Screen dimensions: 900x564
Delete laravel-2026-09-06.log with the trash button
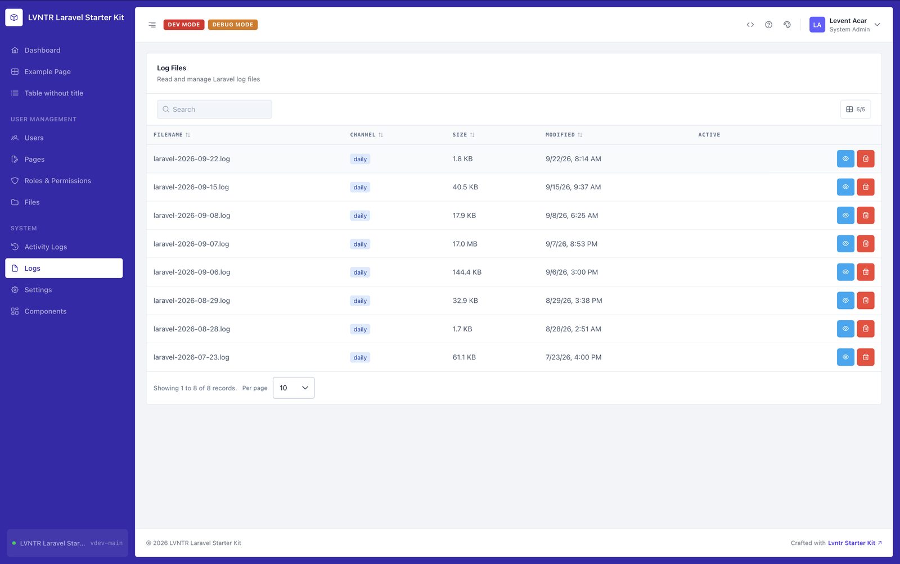866,272
